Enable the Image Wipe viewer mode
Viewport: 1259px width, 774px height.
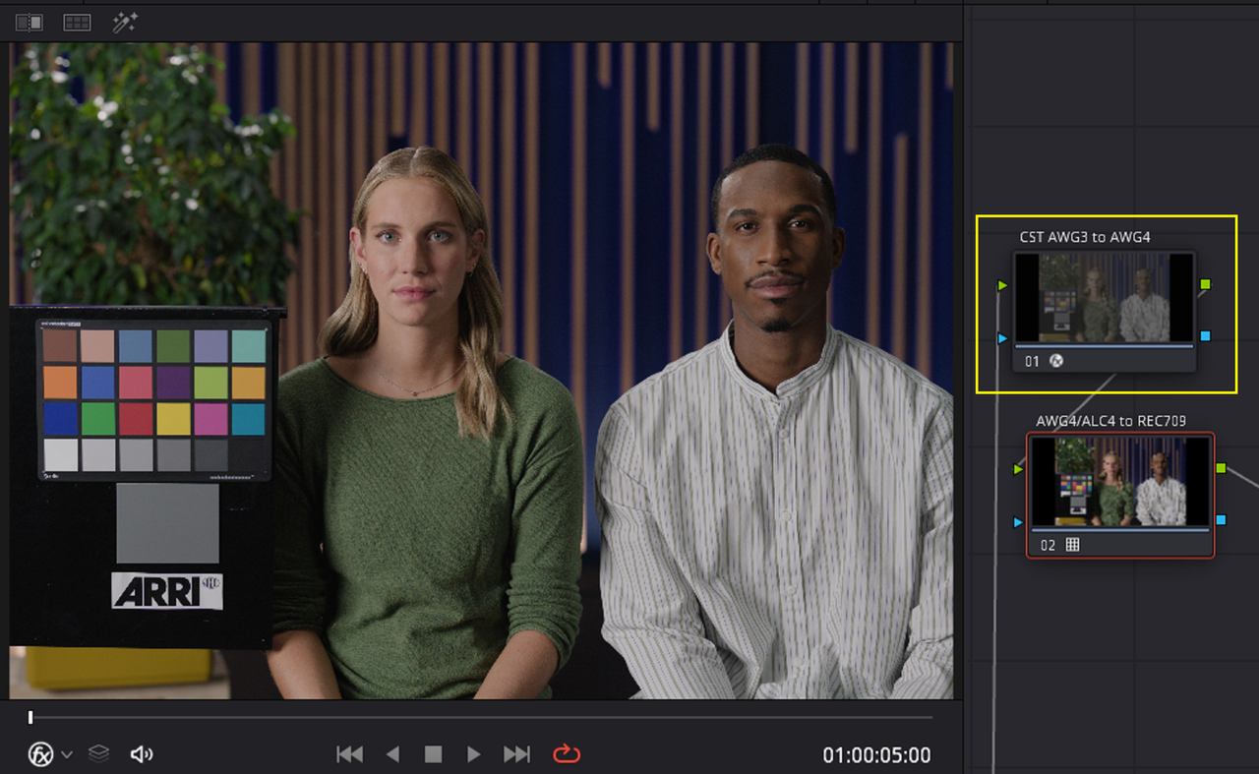(30, 23)
